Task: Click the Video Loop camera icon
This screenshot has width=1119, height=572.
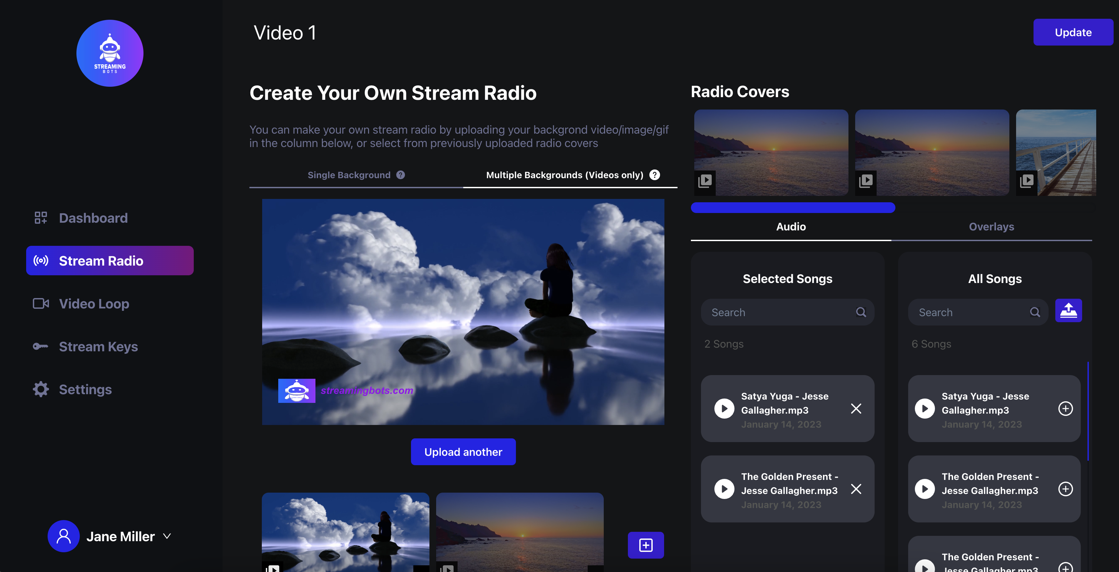Action: [x=41, y=303]
